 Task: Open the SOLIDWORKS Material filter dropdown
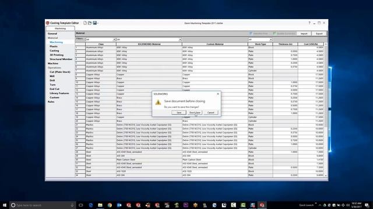pyautogui.click(x=180, y=39)
